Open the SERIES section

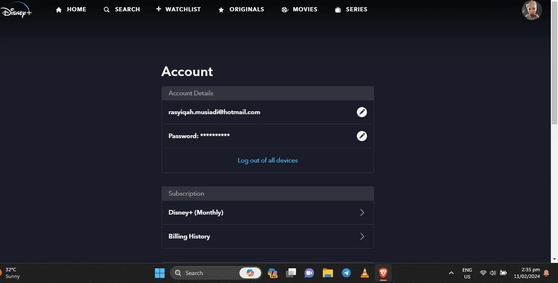coord(351,9)
